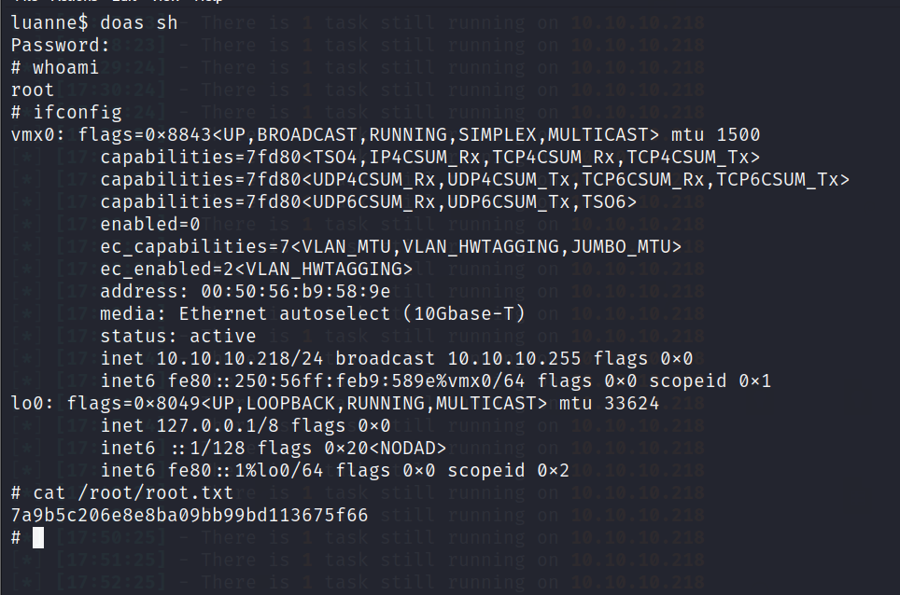Click the 'cat /root/root.txt' command
The height and width of the screenshot is (595, 900).
pos(134,492)
